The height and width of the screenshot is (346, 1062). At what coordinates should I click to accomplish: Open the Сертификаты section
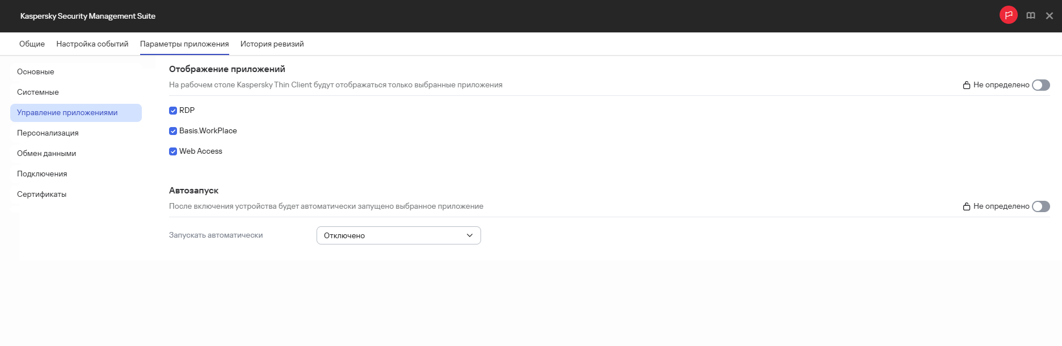42,195
